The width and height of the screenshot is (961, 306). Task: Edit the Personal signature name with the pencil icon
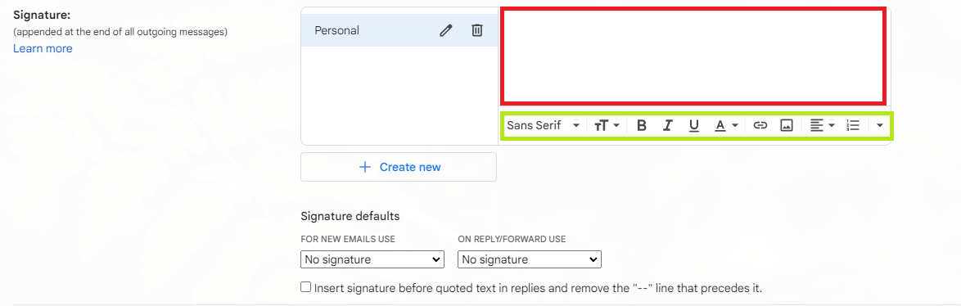(x=445, y=30)
